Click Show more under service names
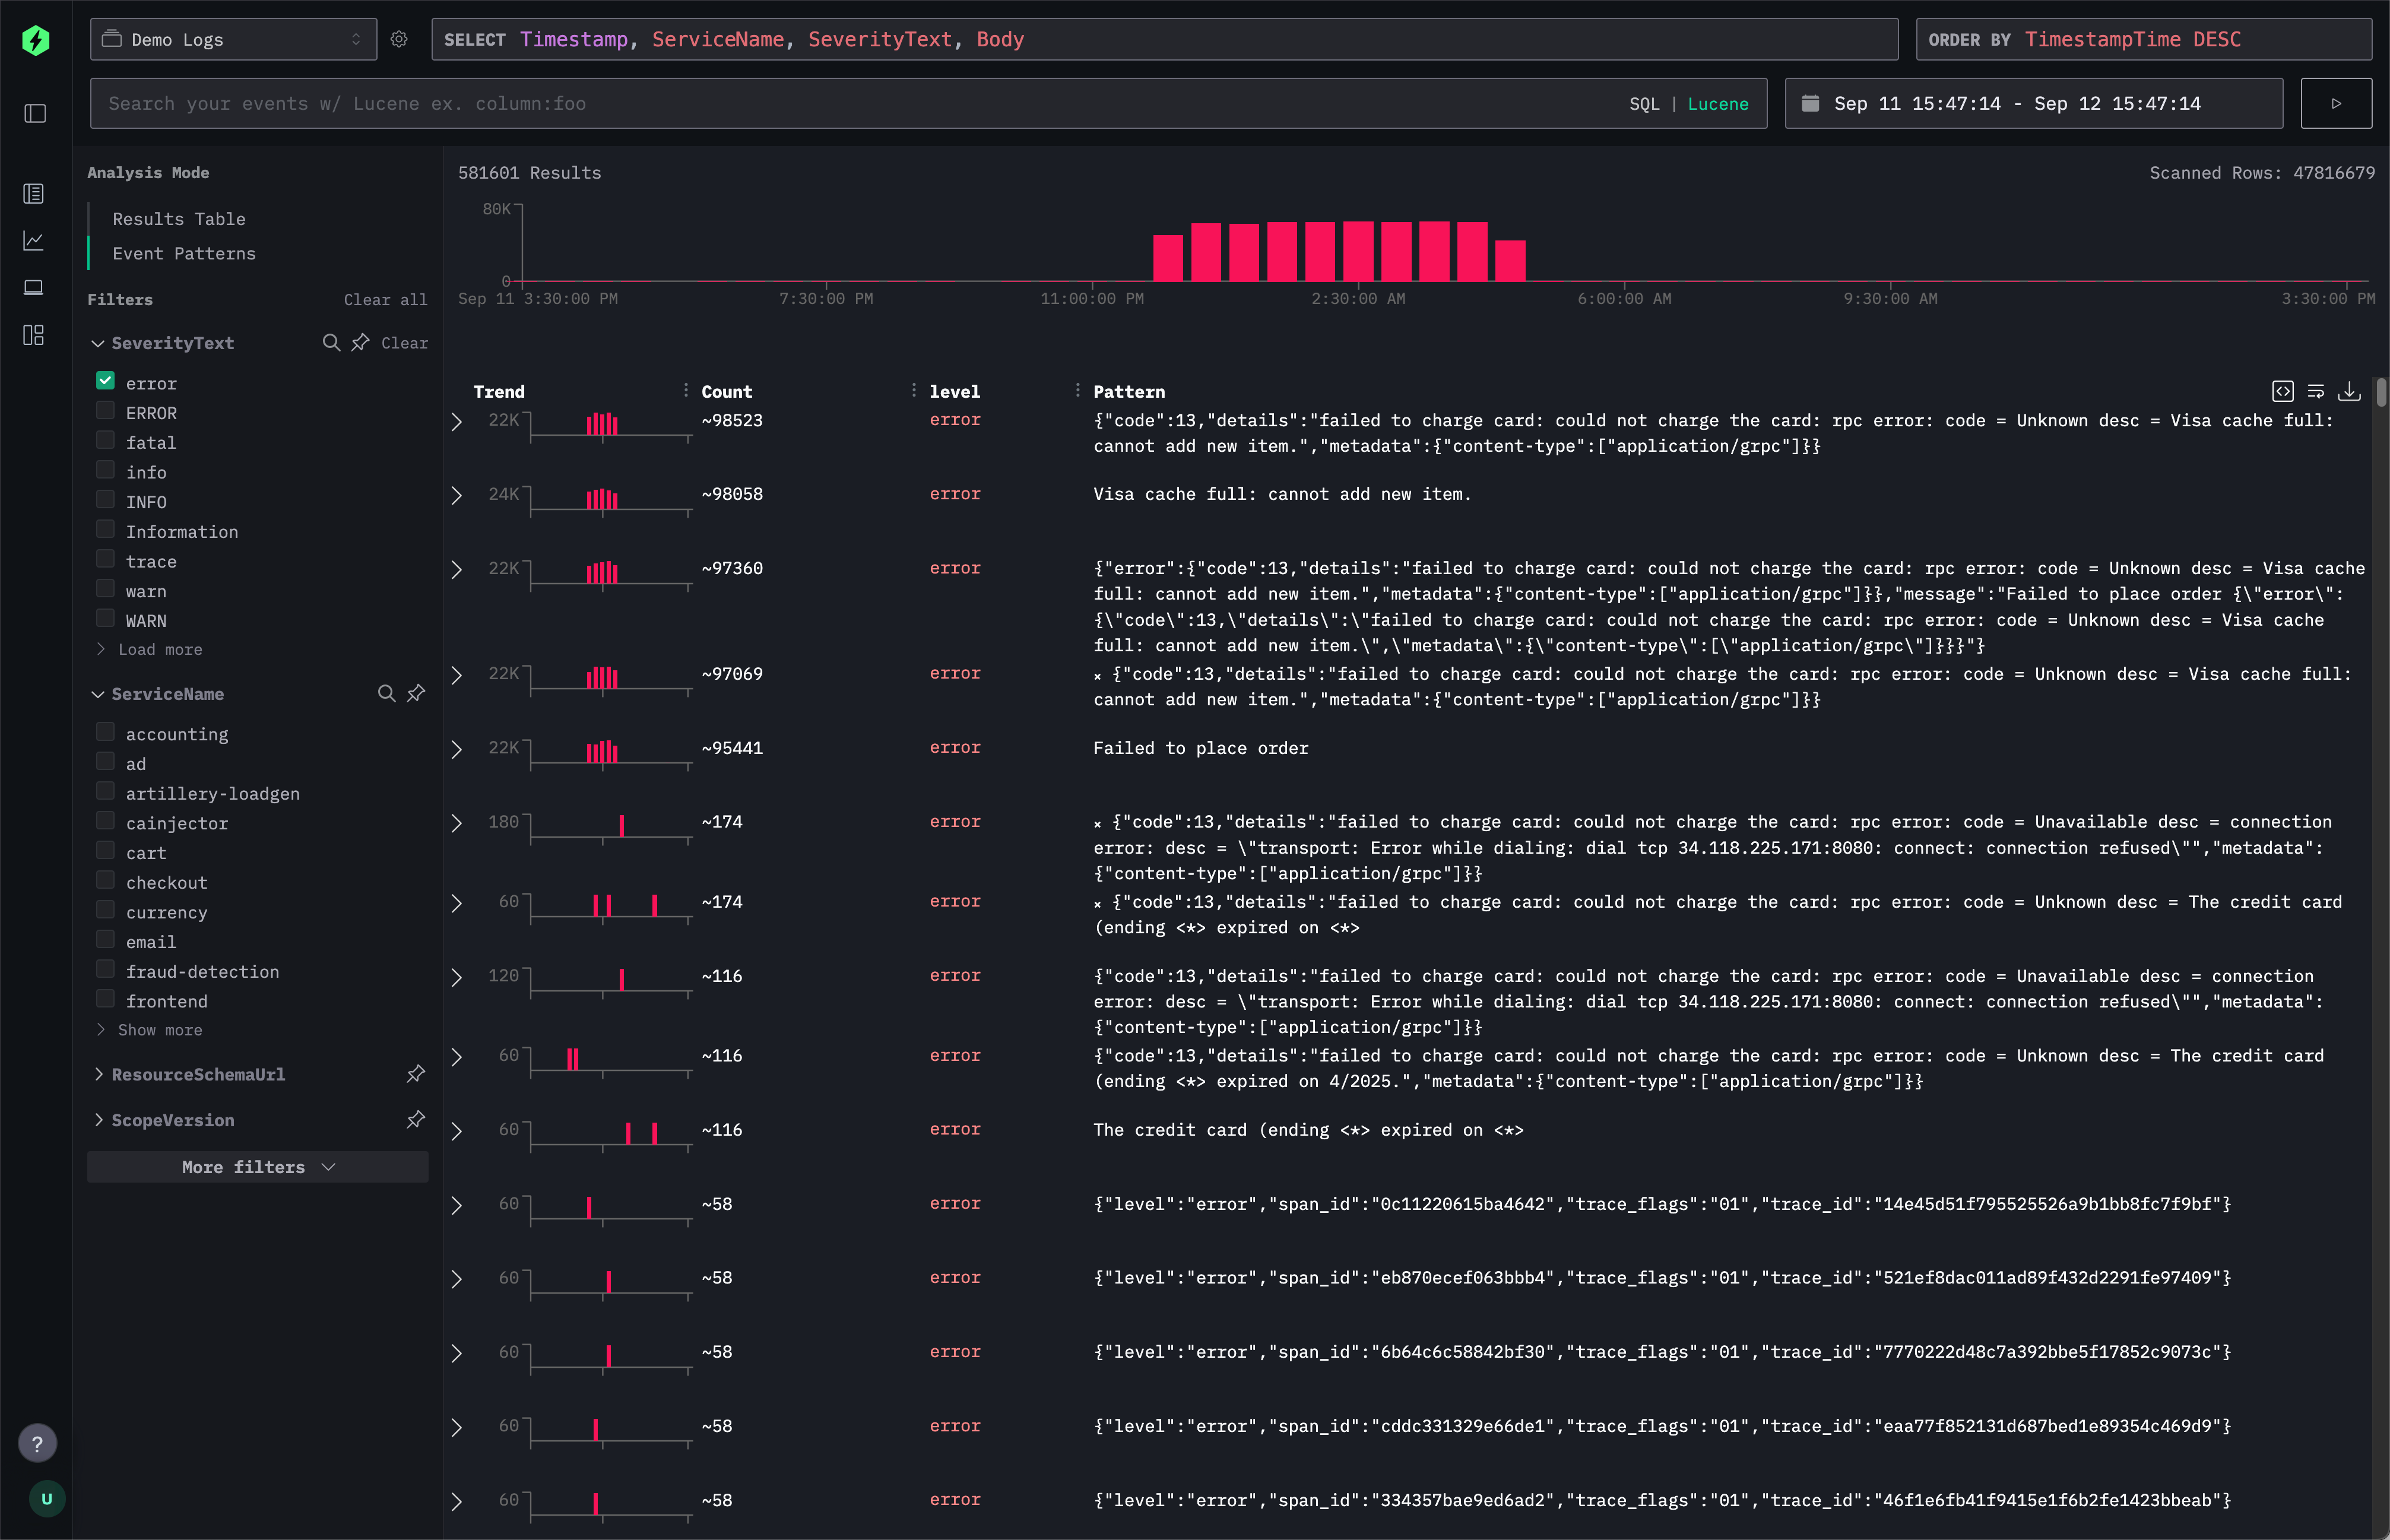Screen dimensions: 2390x1540 pos(159,1029)
